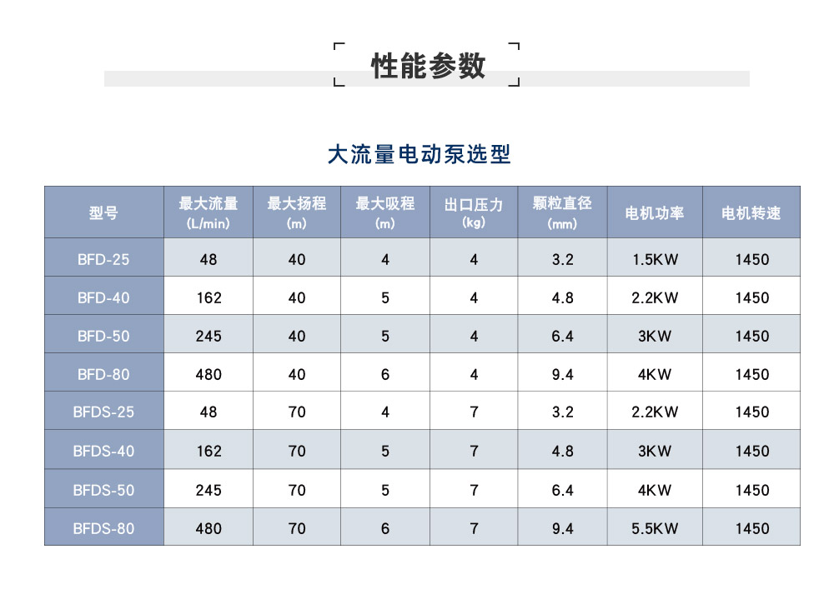Click the BFDS-80 model cell

click(103, 528)
